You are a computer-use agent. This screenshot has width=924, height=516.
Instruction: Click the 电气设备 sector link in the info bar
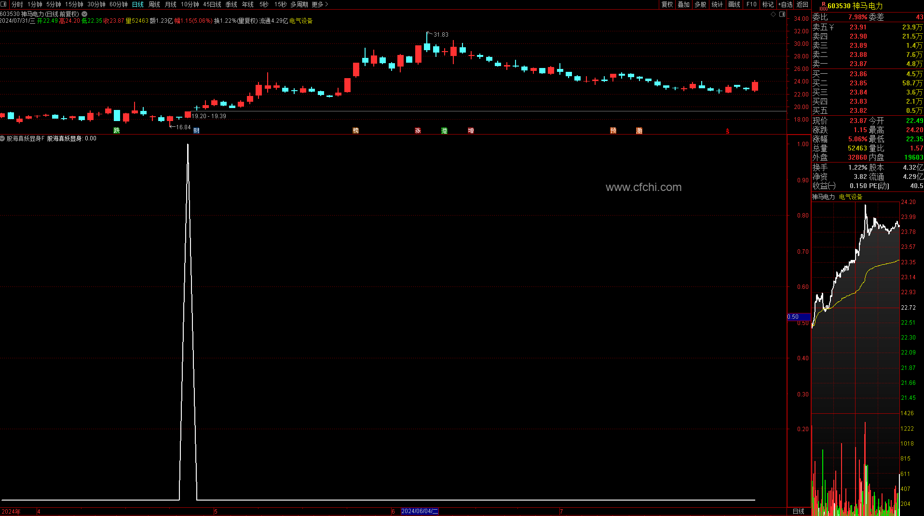(301, 21)
